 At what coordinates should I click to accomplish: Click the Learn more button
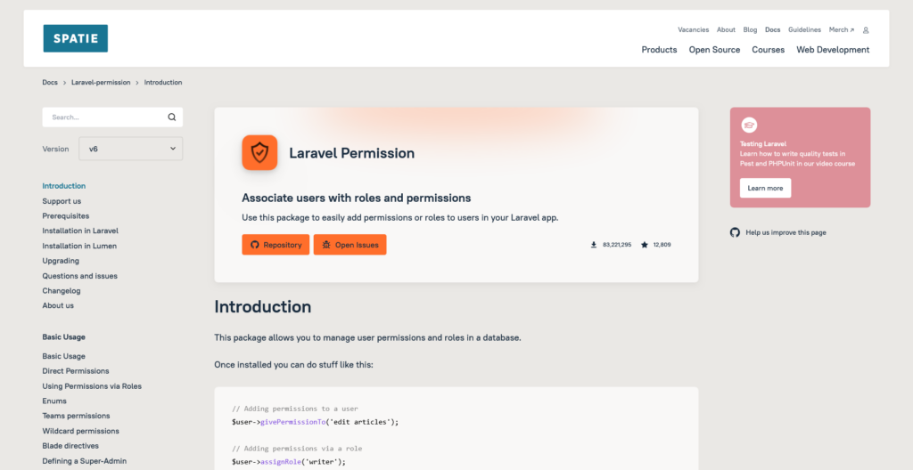pyautogui.click(x=765, y=188)
